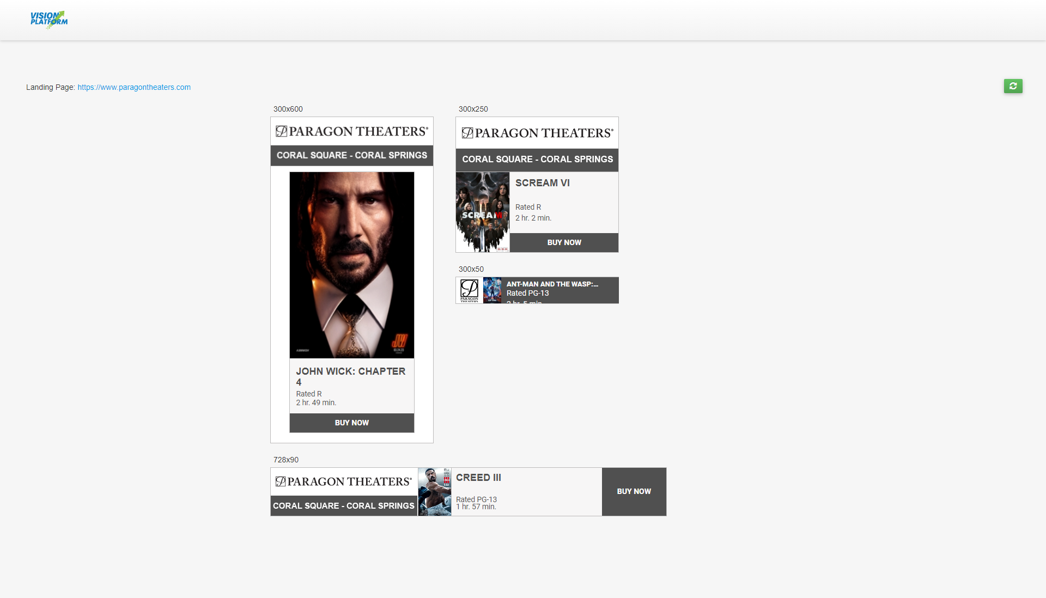Viewport: 1046px width, 598px height.
Task: Click the Ant-Man poster thumbnail in 300x50 ad
Action: tap(492, 290)
